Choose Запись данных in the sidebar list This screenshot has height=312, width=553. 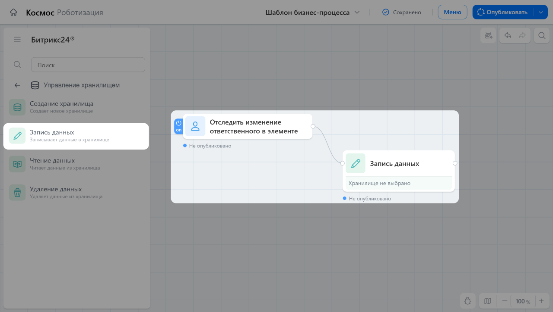point(76,136)
